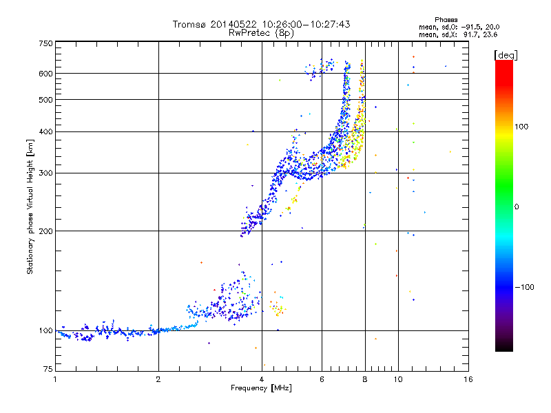Viewport: 551px width, 413px height.
Task: Click the 100 label beside the color bar
Action: click(521, 127)
